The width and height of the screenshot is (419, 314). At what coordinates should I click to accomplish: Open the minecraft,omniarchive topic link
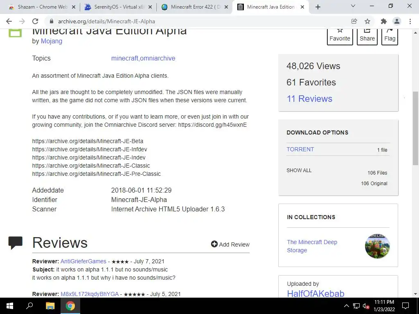point(143,58)
